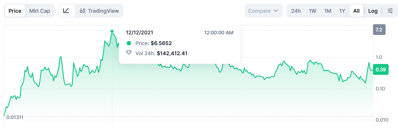Select the 1M time range
This screenshot has height=130, width=398.
pos(328,11)
